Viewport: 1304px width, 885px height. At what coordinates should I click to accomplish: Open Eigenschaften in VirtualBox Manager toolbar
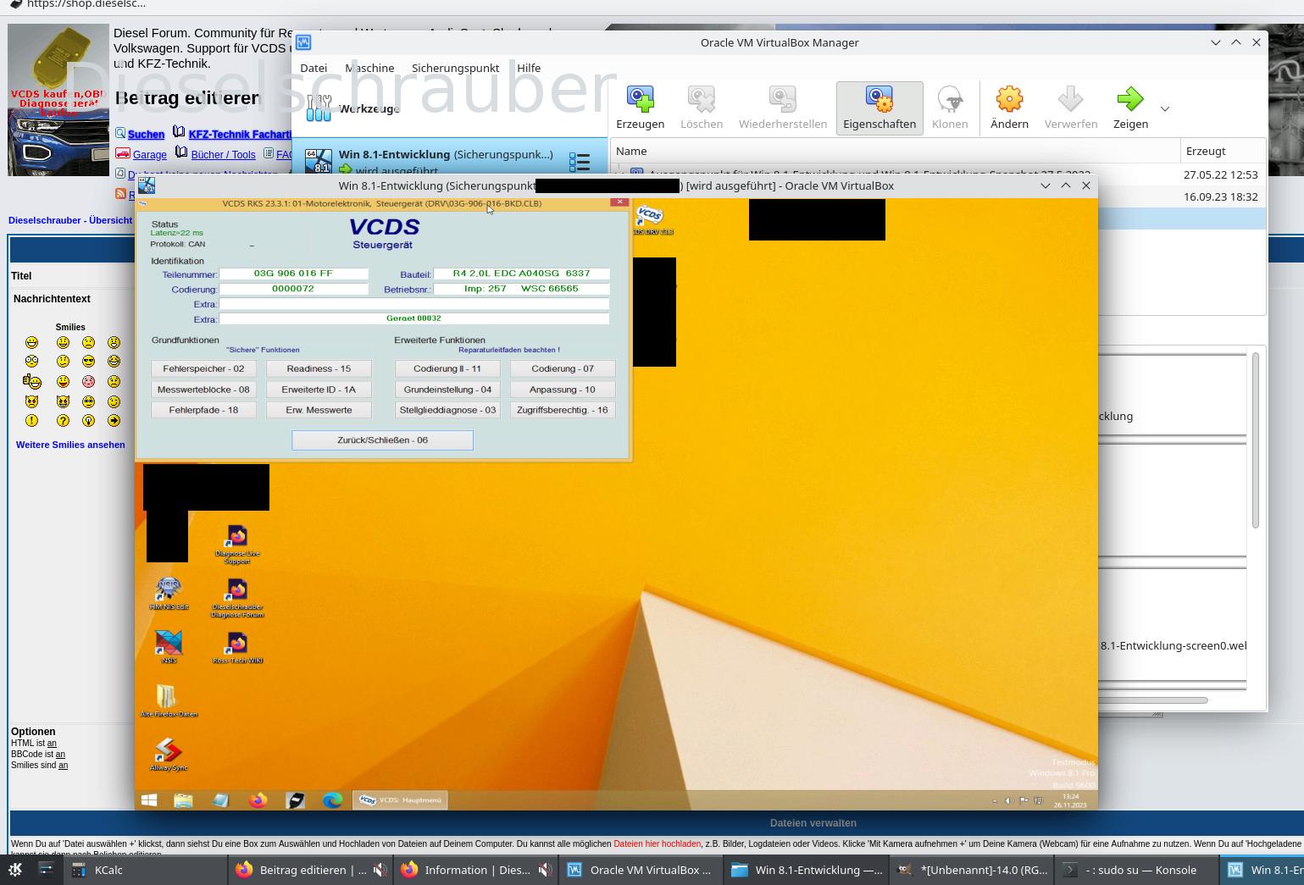click(x=880, y=108)
